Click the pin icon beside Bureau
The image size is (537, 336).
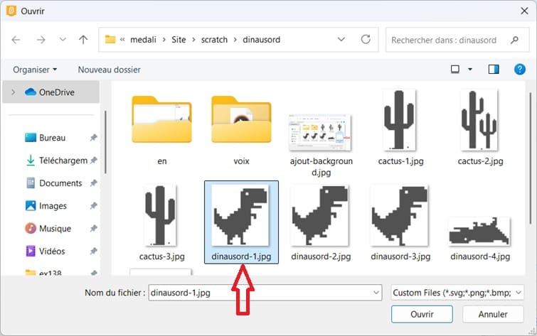coord(93,138)
